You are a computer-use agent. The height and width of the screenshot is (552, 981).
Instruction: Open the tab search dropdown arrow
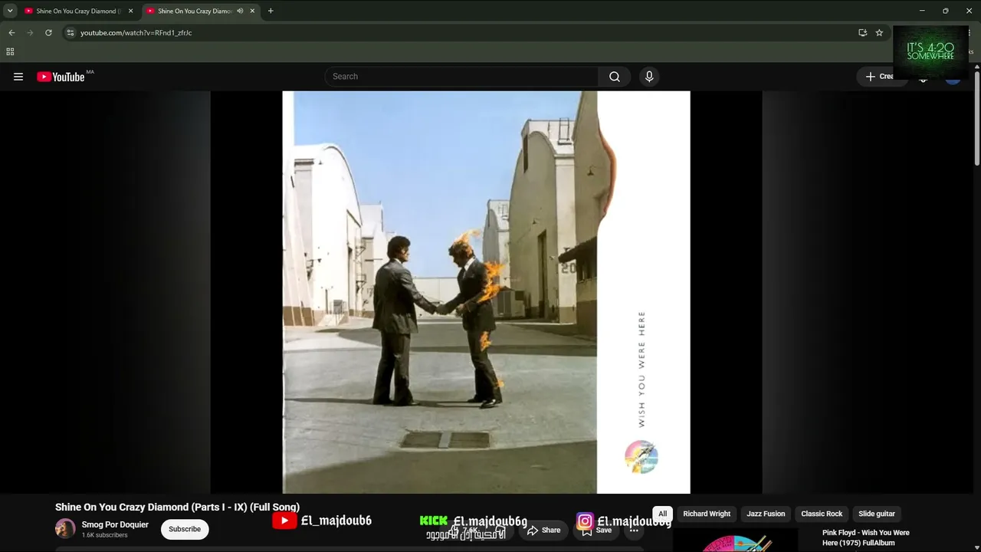pos(10,11)
